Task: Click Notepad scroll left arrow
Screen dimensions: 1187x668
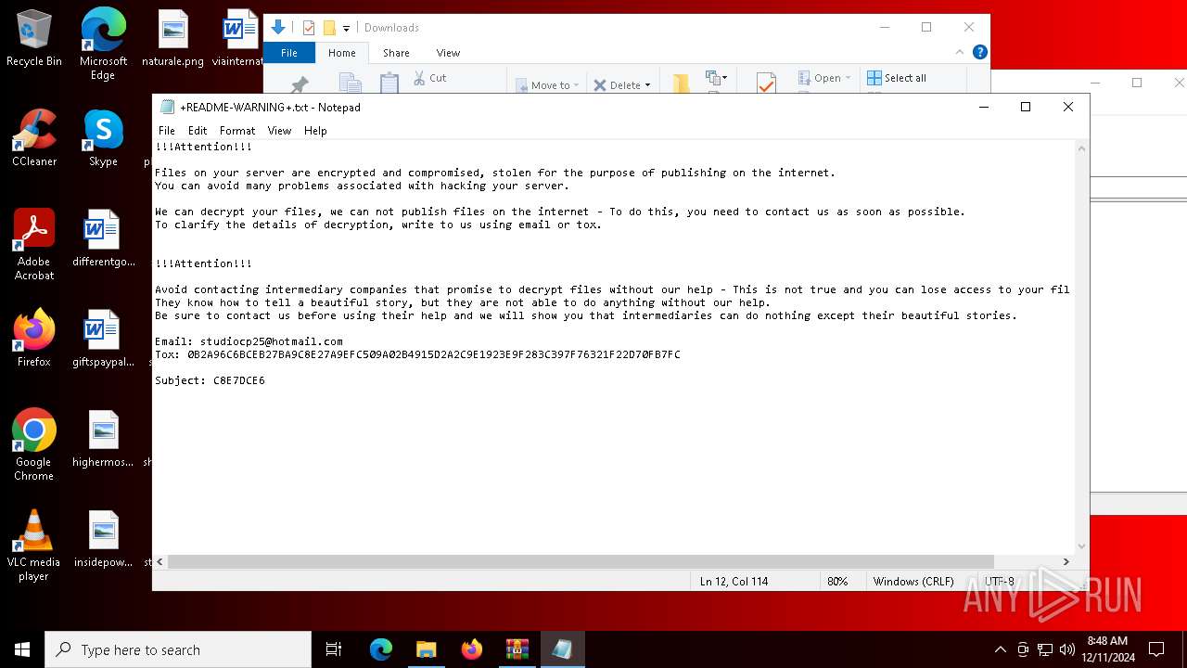Action: pyautogui.click(x=160, y=561)
